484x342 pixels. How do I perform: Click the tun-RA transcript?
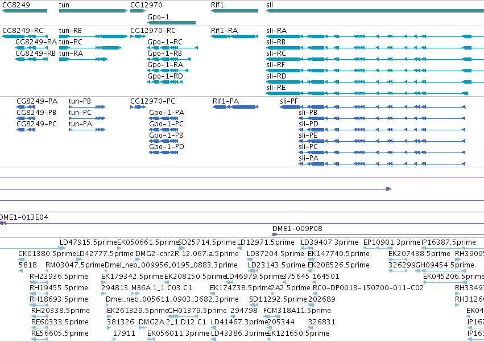click(83, 59)
